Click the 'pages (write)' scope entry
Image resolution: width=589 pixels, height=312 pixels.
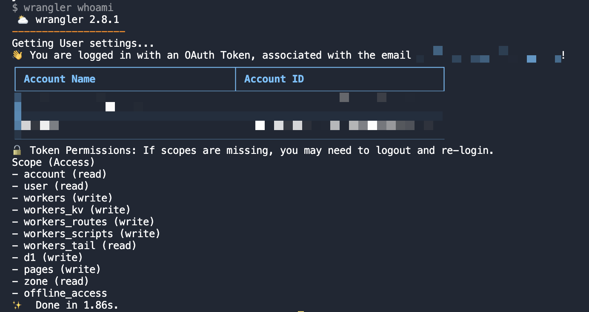click(x=62, y=269)
